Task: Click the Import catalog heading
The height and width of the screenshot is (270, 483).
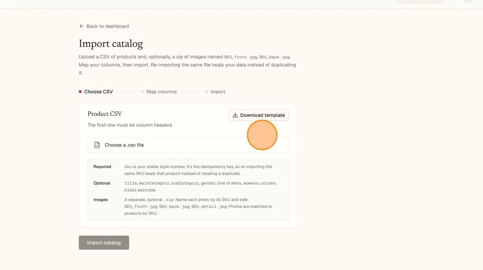Action: (x=111, y=44)
